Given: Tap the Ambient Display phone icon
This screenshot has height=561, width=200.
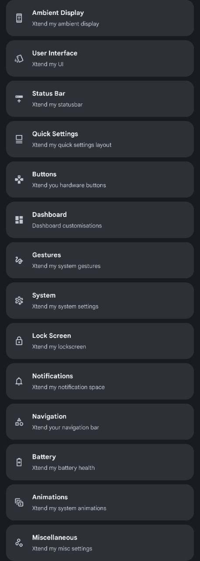Looking at the screenshot, I should 19,18.
